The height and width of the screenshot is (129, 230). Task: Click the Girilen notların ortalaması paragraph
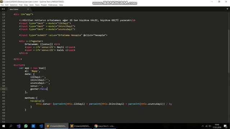(77, 20)
